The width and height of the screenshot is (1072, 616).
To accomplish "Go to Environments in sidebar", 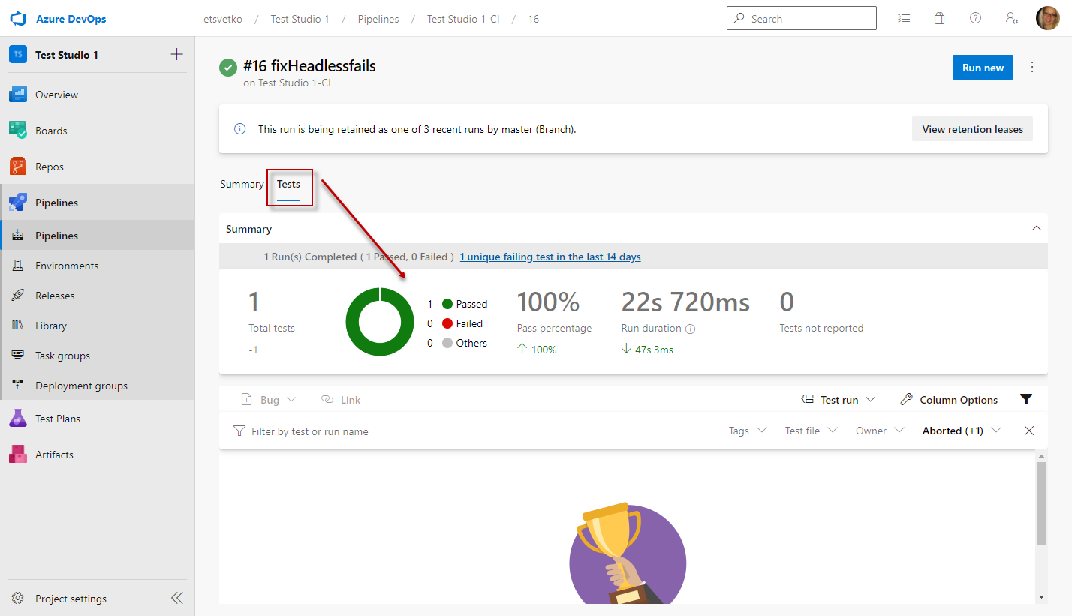I will click(x=98, y=266).
